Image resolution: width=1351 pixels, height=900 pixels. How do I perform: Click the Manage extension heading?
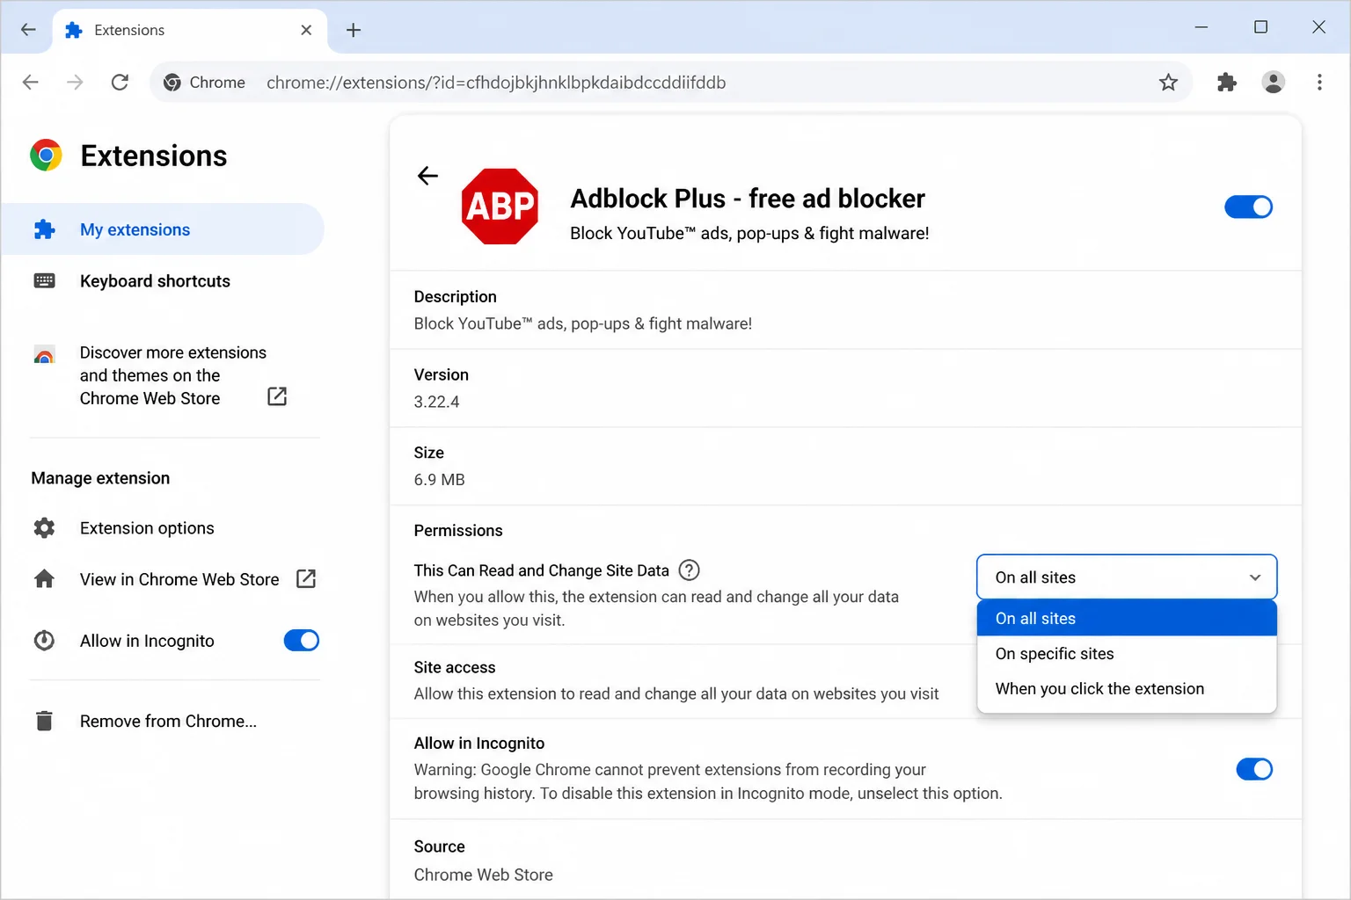100,478
